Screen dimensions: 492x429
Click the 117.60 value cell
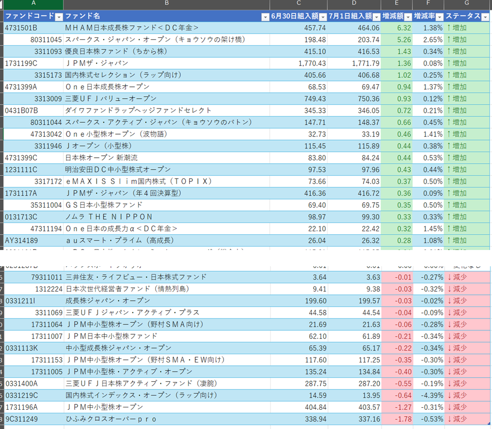point(299,360)
